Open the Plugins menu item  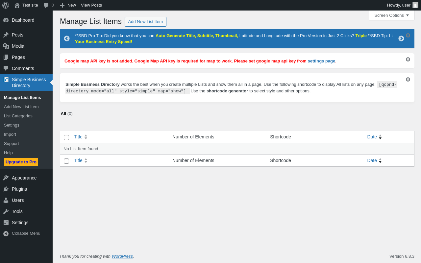(26, 189)
